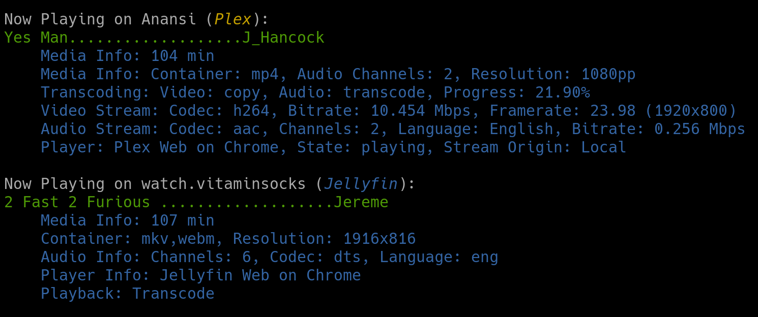Click the "Yes Man" movie title
The width and height of the screenshot is (758, 317).
click(36, 38)
